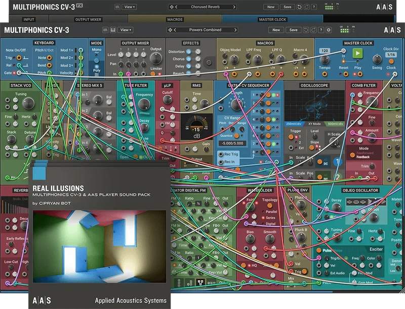Toggle the Distortion effect power button

tap(189, 52)
